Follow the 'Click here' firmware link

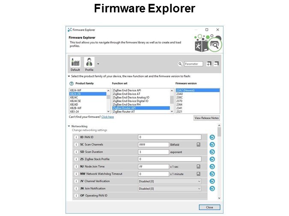[107, 117]
